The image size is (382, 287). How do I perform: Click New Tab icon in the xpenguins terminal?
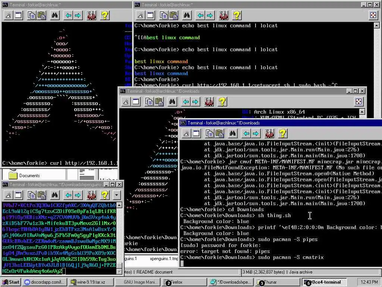click(9, 195)
